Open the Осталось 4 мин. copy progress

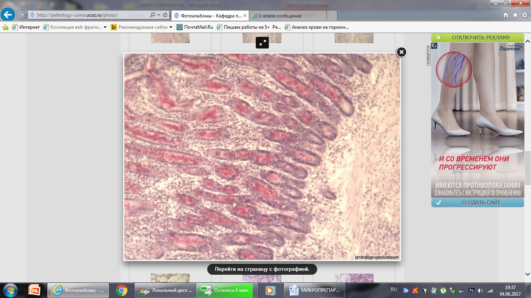point(227,290)
